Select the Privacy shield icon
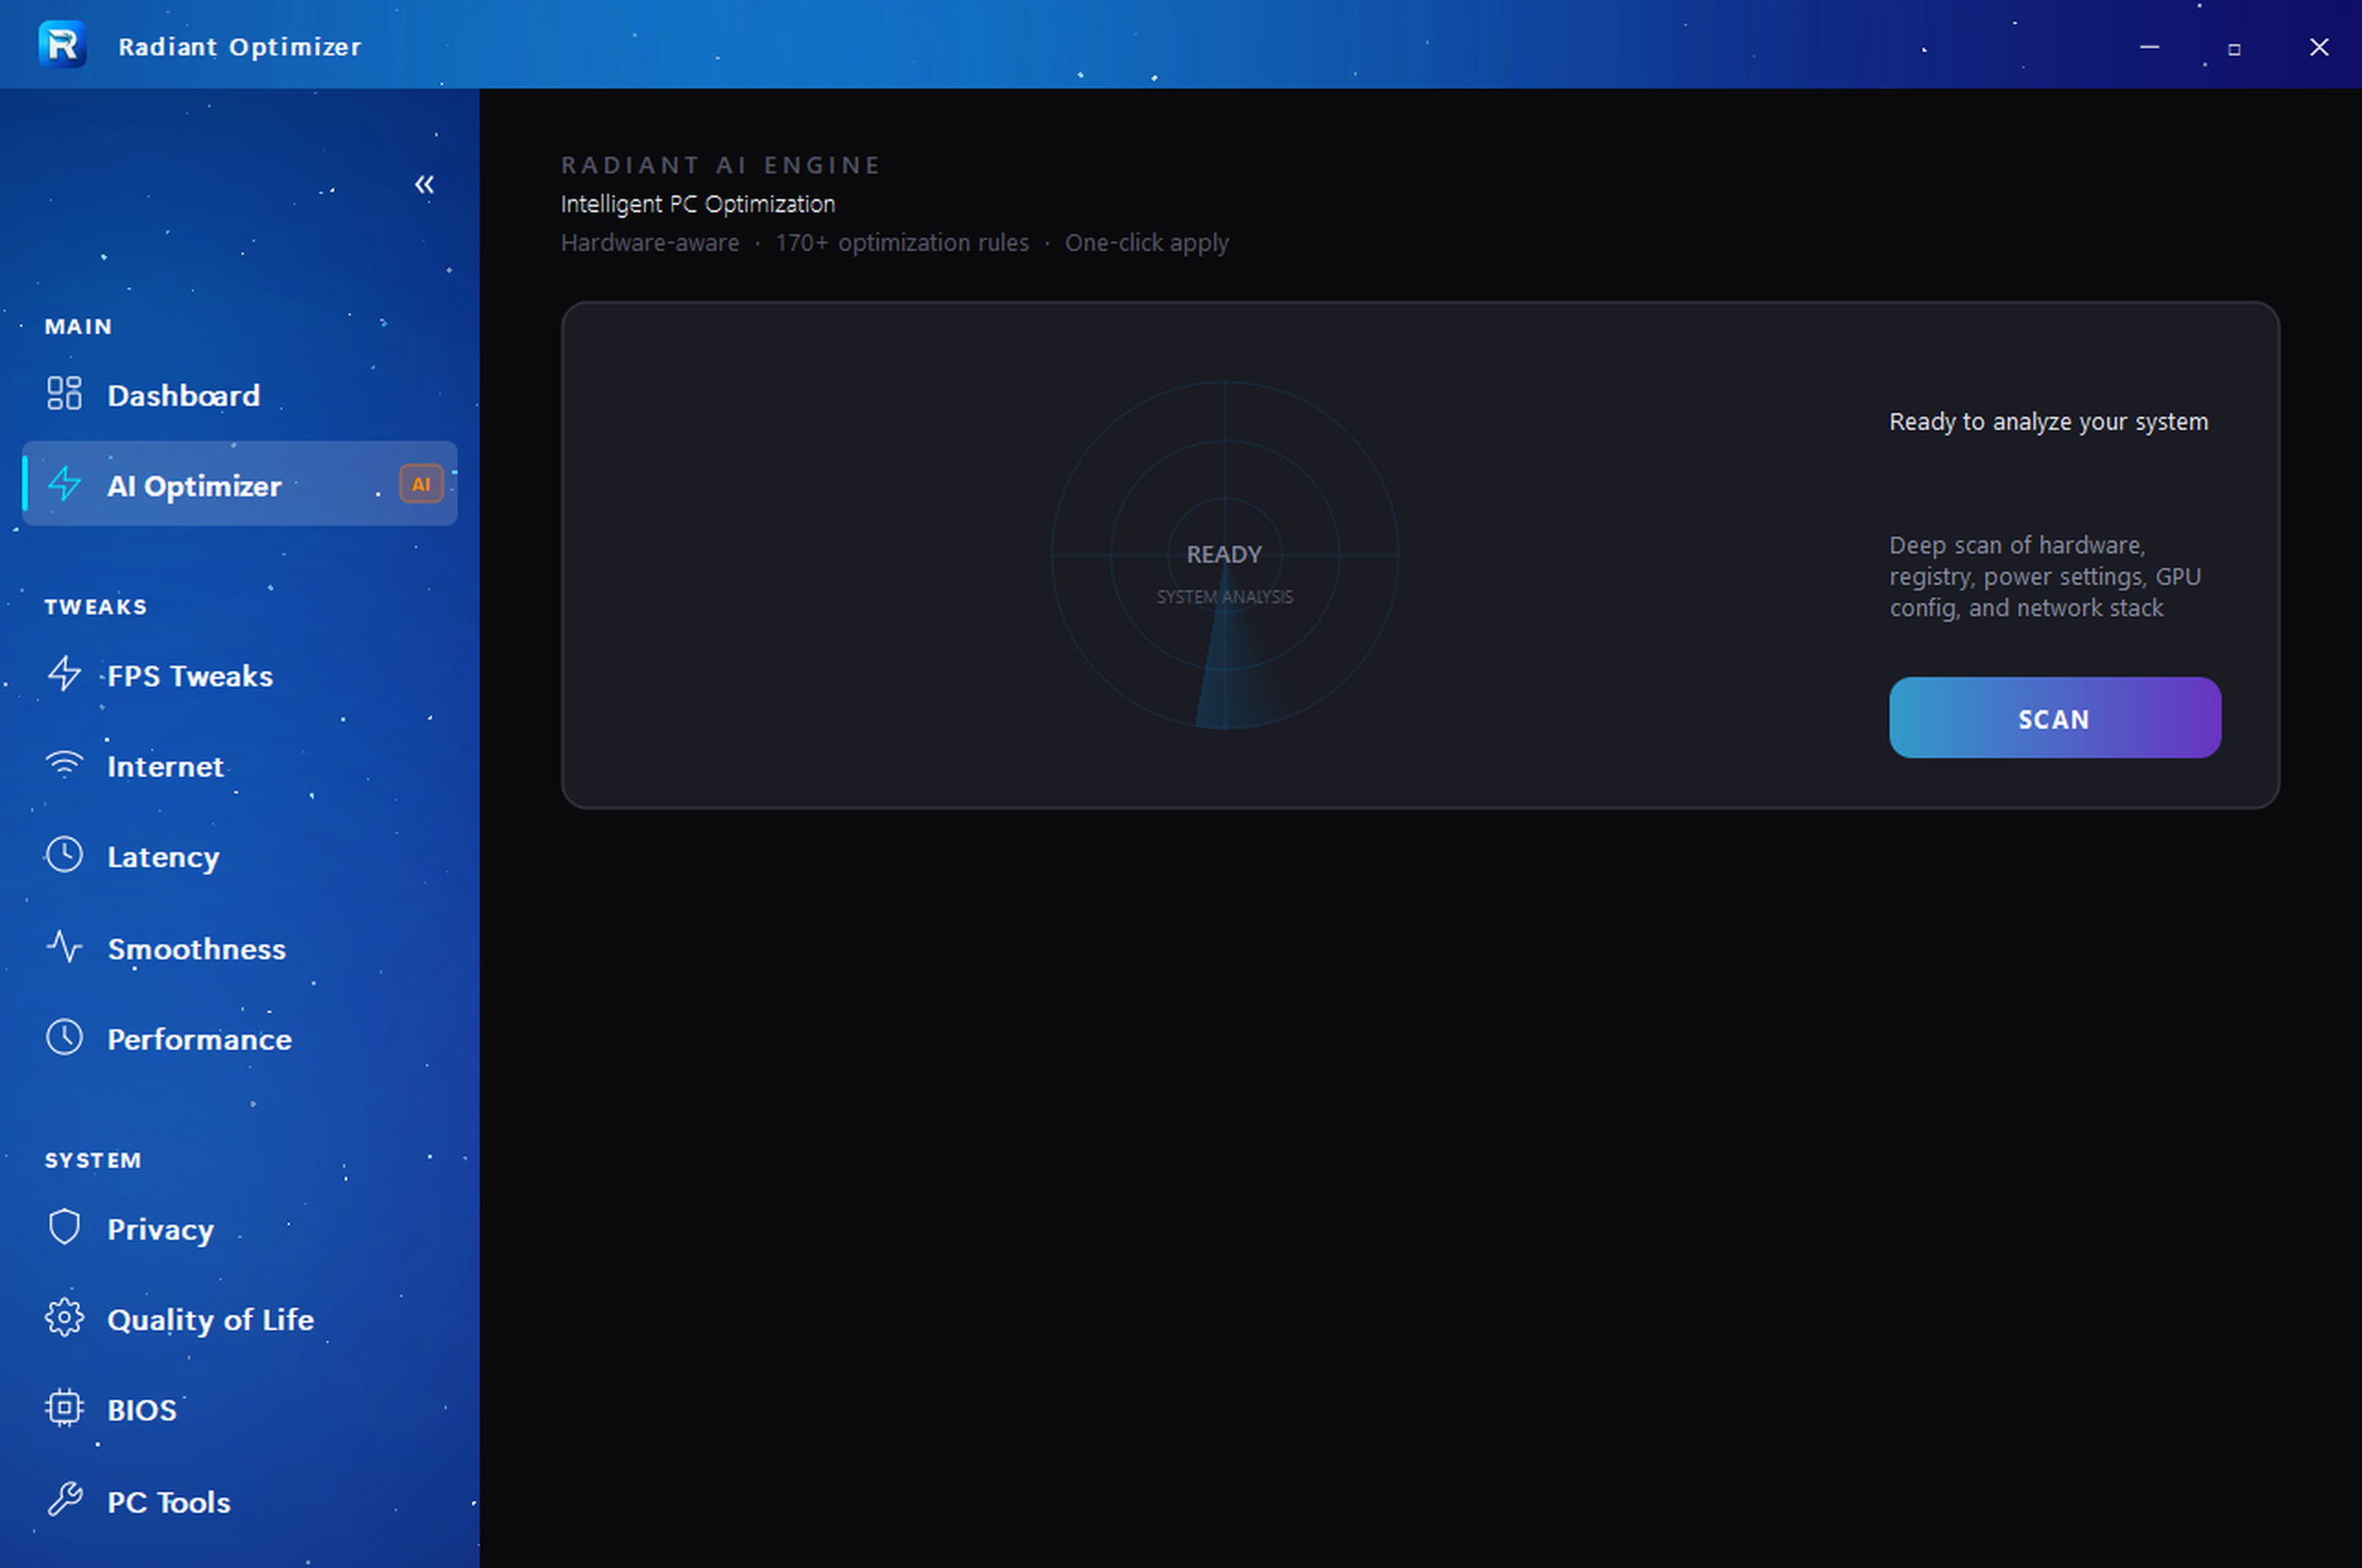 pos(64,1228)
